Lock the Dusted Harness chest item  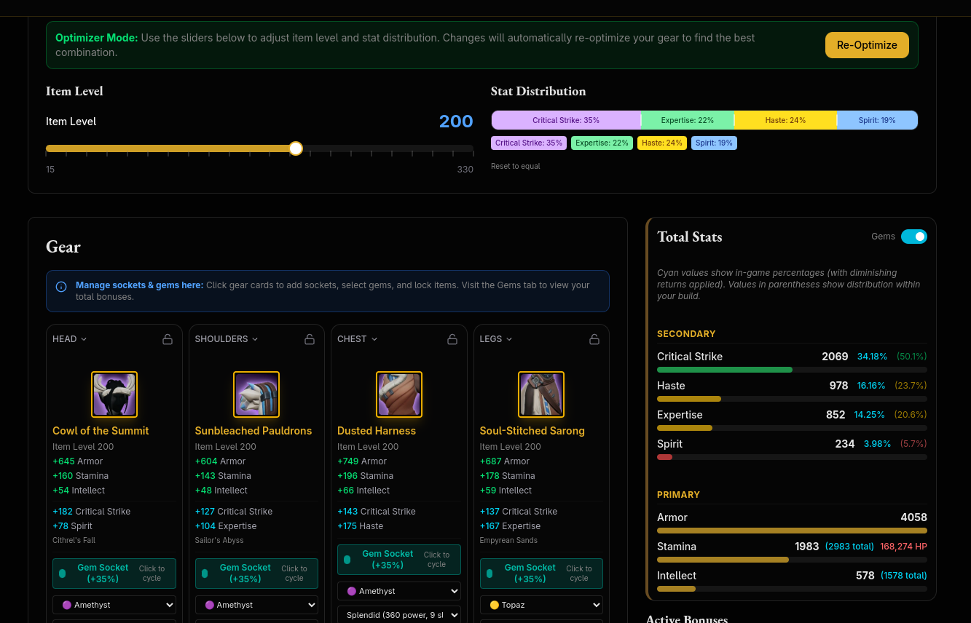pyautogui.click(x=452, y=338)
